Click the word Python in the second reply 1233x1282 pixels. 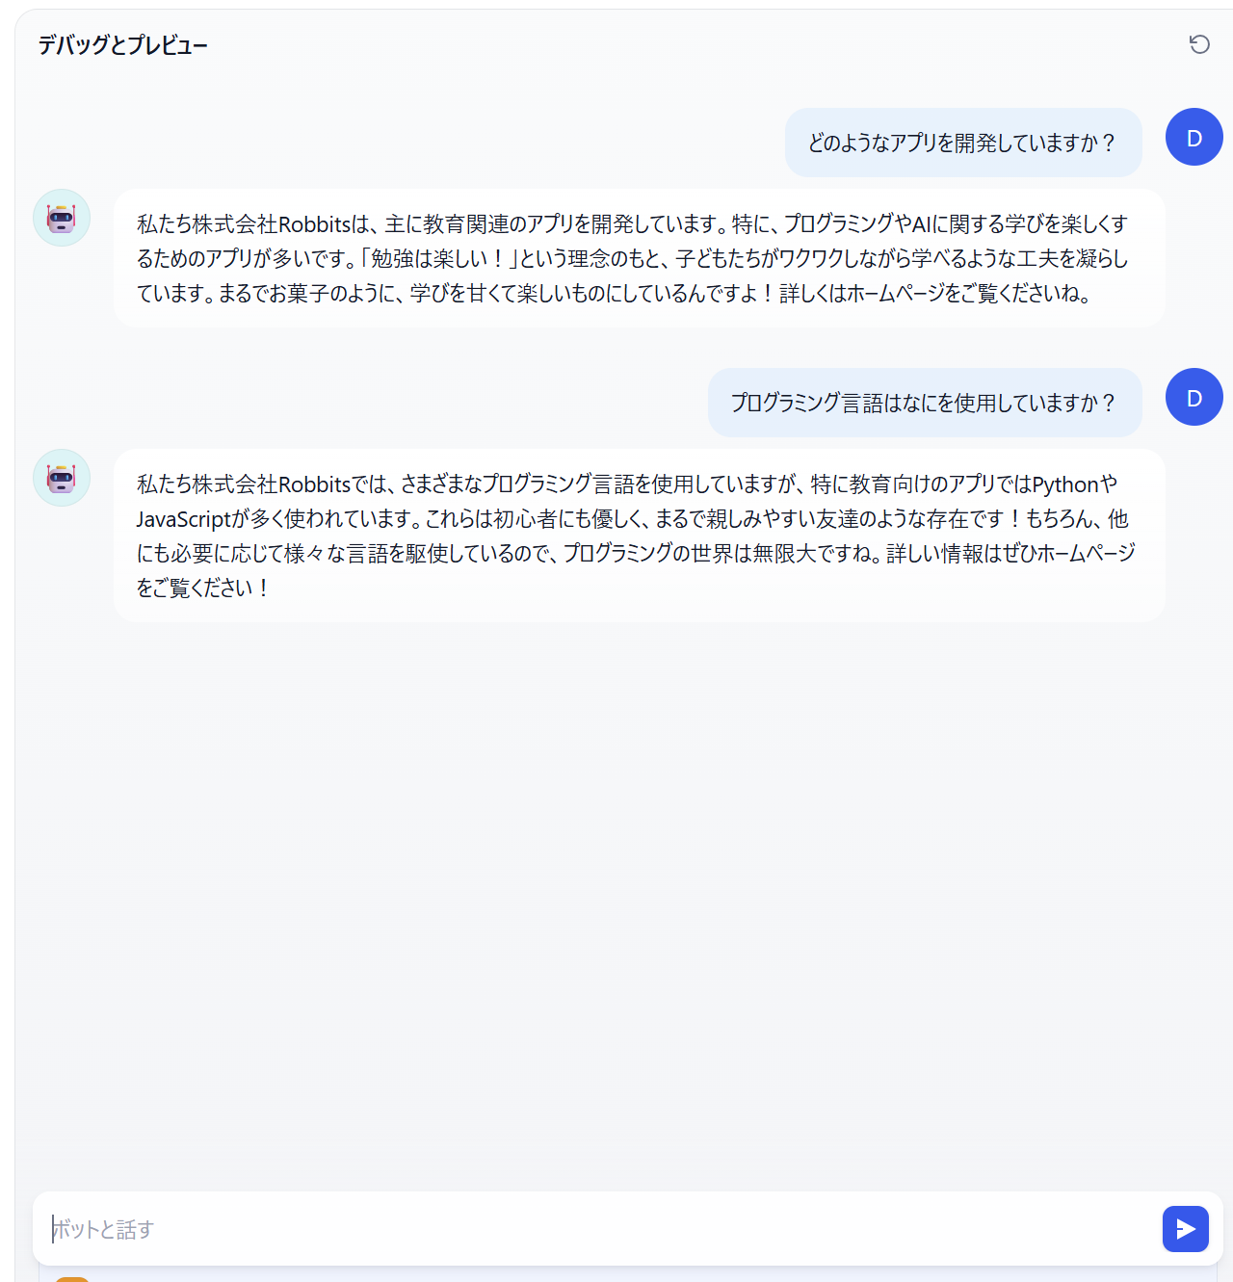click(1065, 484)
